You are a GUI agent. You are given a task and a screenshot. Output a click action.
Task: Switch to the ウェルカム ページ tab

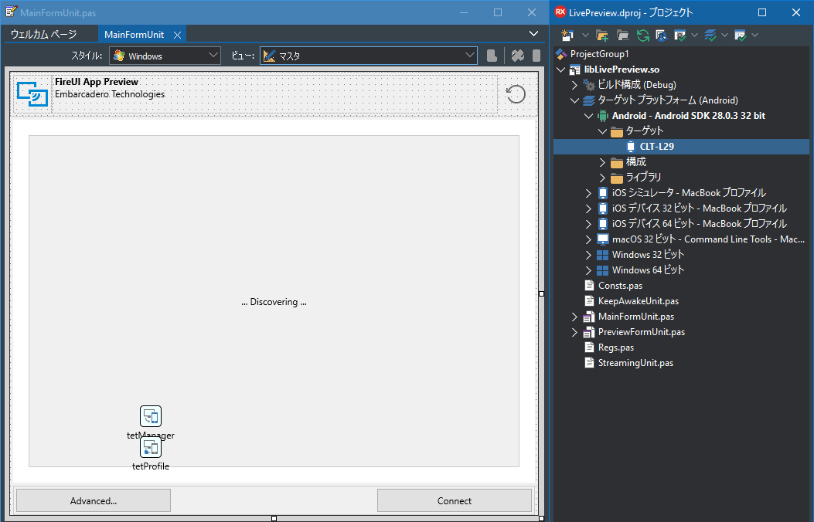[x=43, y=35]
